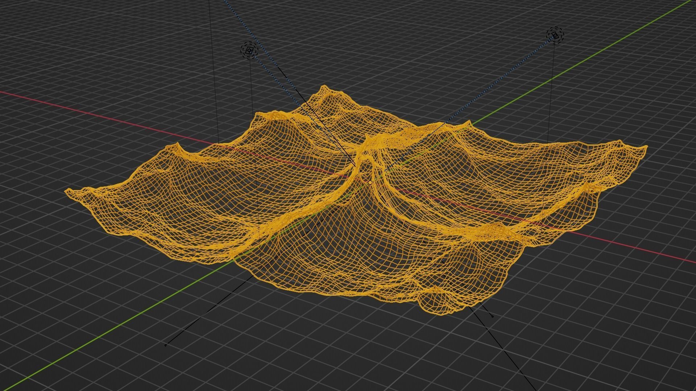Select the left light object icon

tap(249, 51)
